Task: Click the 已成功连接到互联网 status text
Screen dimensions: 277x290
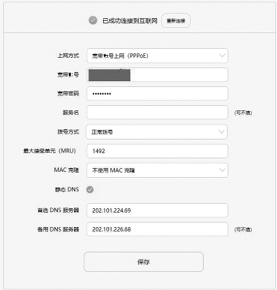Action: [130, 21]
